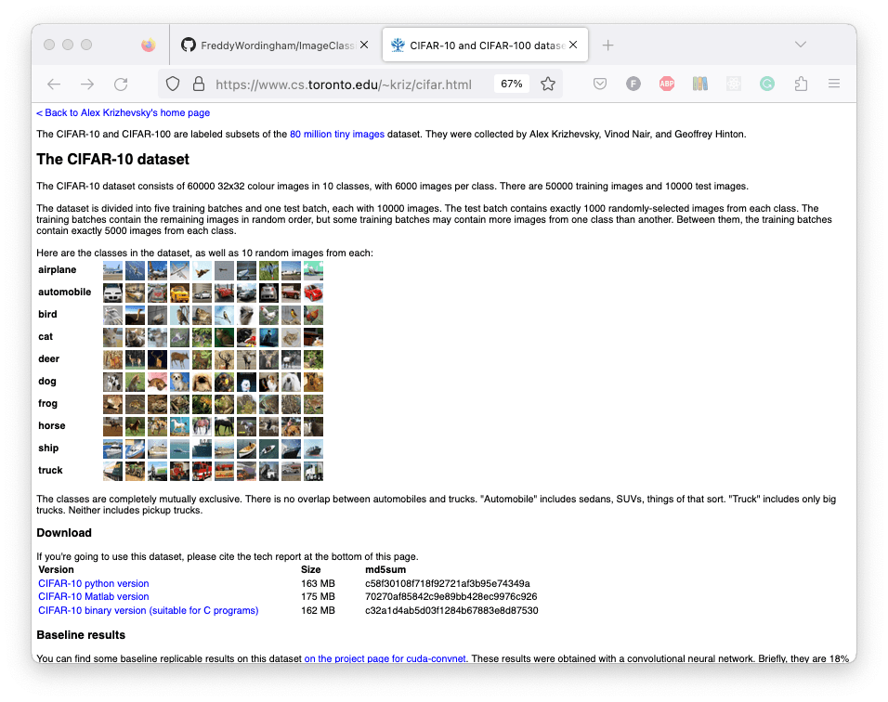Open a new tab with plus button
Viewport: 888px width, 702px height.
point(607,45)
